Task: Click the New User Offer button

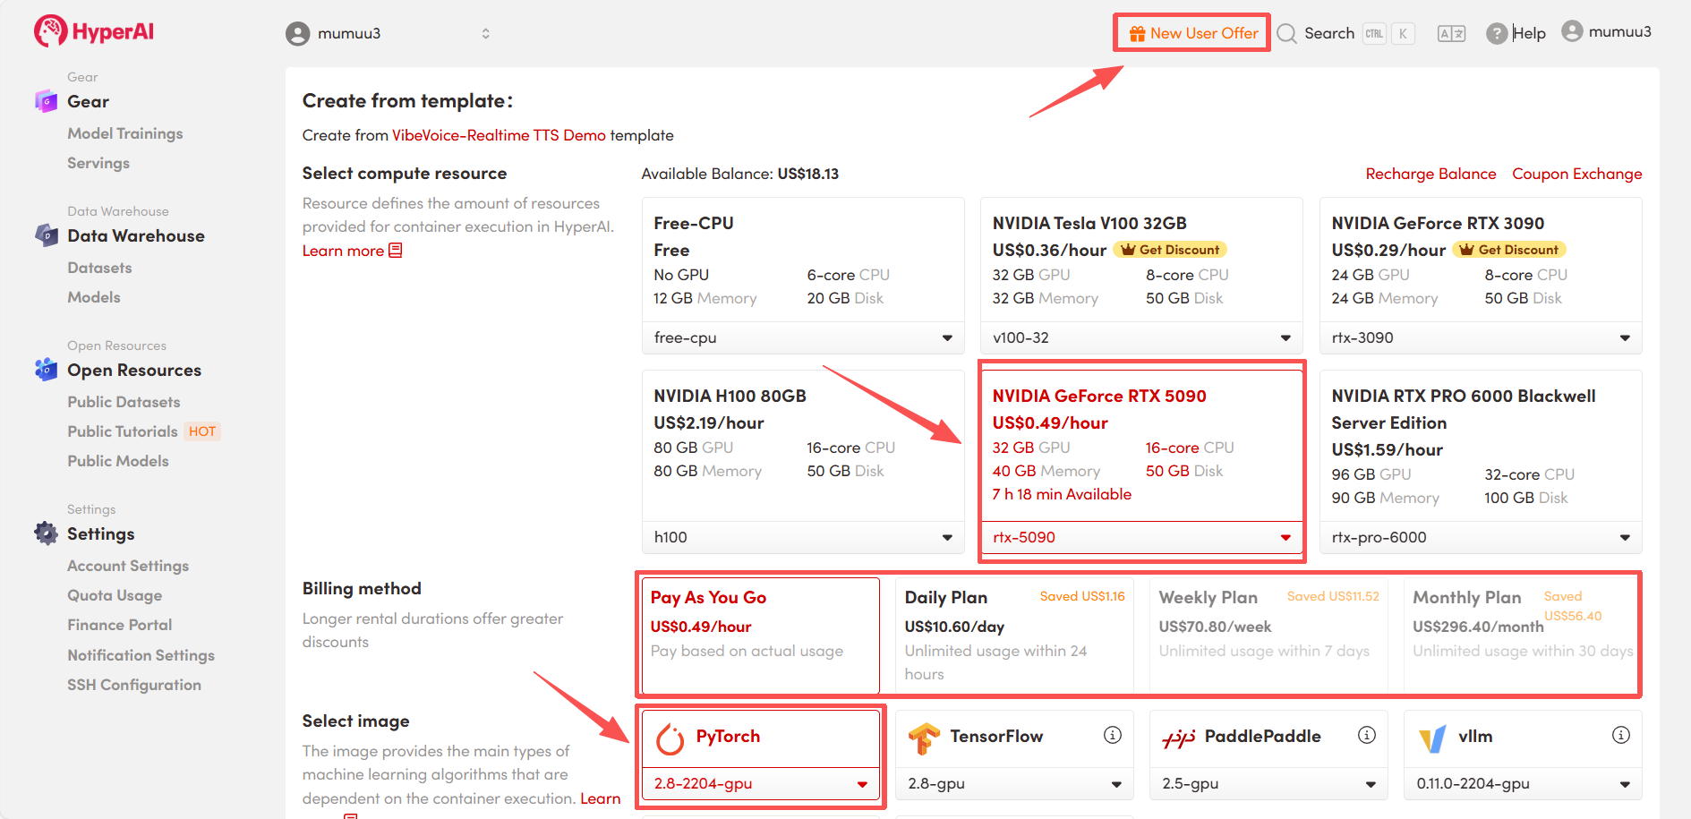Action: tap(1193, 33)
